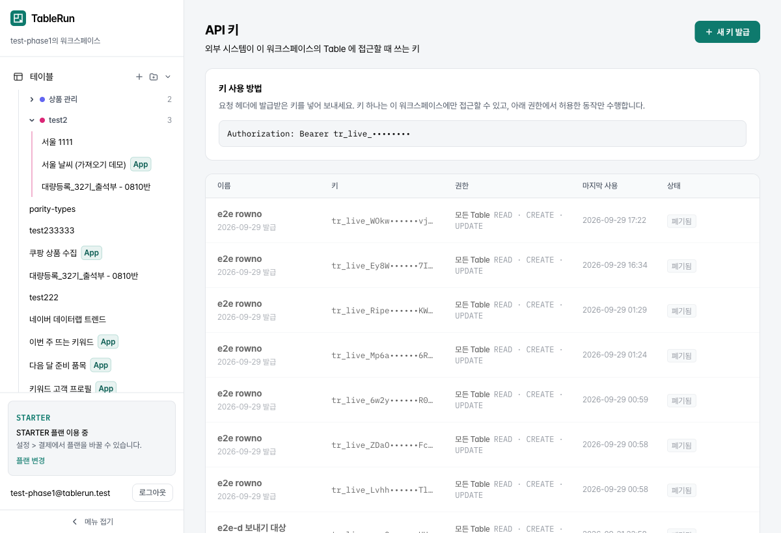This screenshot has height=533, width=781.
Task: Expand the 상품 관리 folder
Action: tap(32, 99)
